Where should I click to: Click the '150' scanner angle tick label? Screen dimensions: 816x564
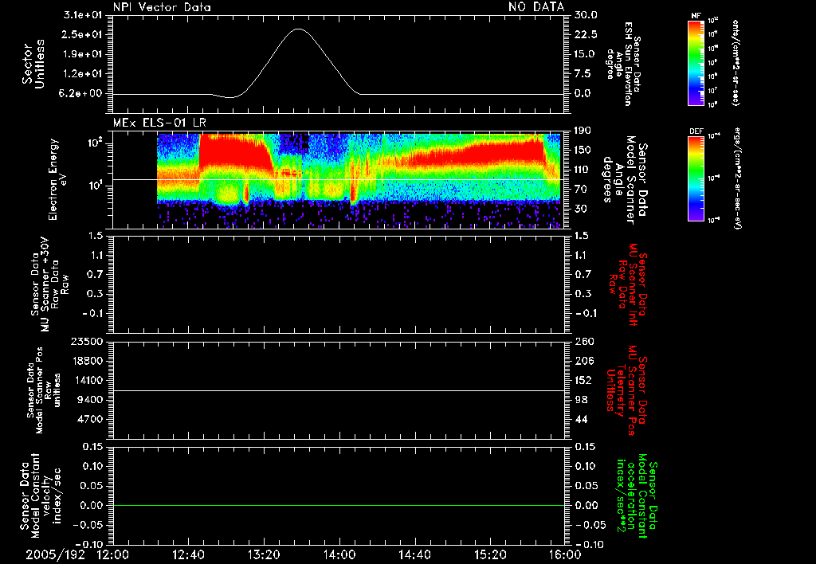pos(583,150)
